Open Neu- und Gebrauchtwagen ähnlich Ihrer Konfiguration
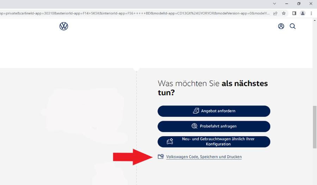Image resolution: width=317 pixels, height=185 pixels. [x=214, y=142]
